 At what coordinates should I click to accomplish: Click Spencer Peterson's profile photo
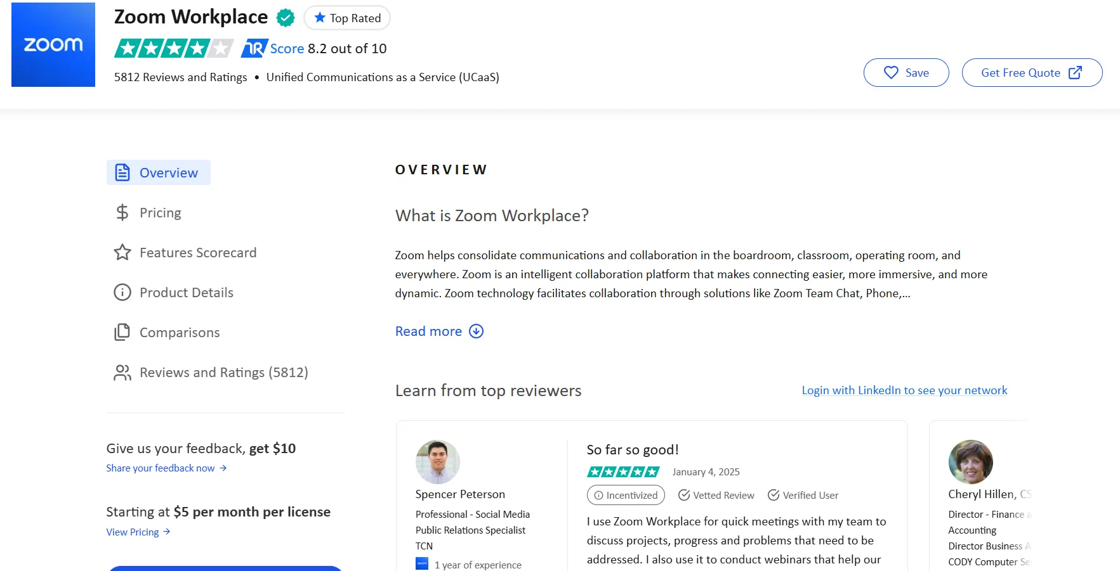click(437, 461)
